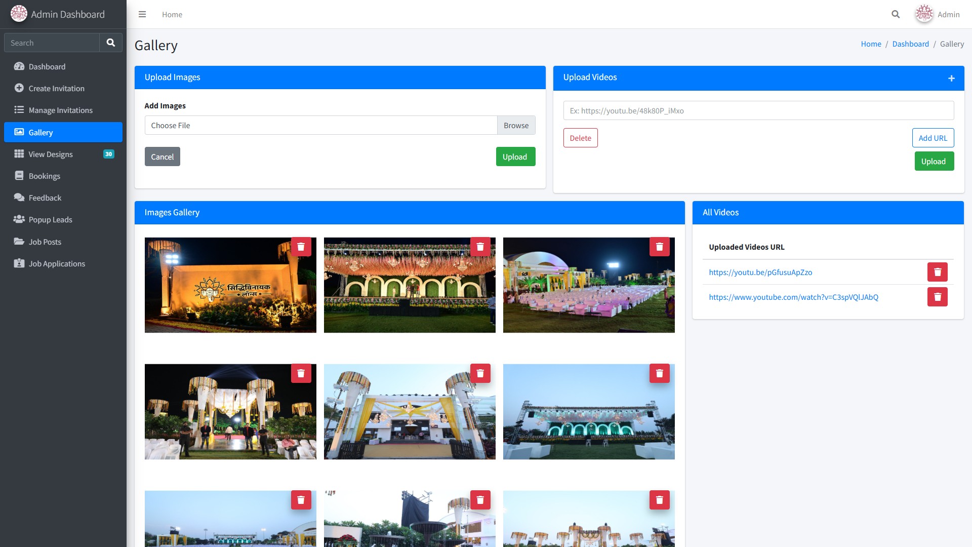
Task: Delete the youtube.com watch C3spVQlJAbQ video entry
Action: click(937, 297)
